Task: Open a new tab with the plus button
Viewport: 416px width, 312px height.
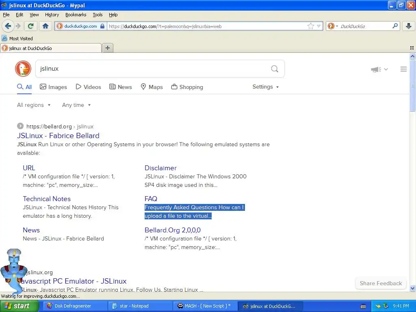Action: point(107,48)
